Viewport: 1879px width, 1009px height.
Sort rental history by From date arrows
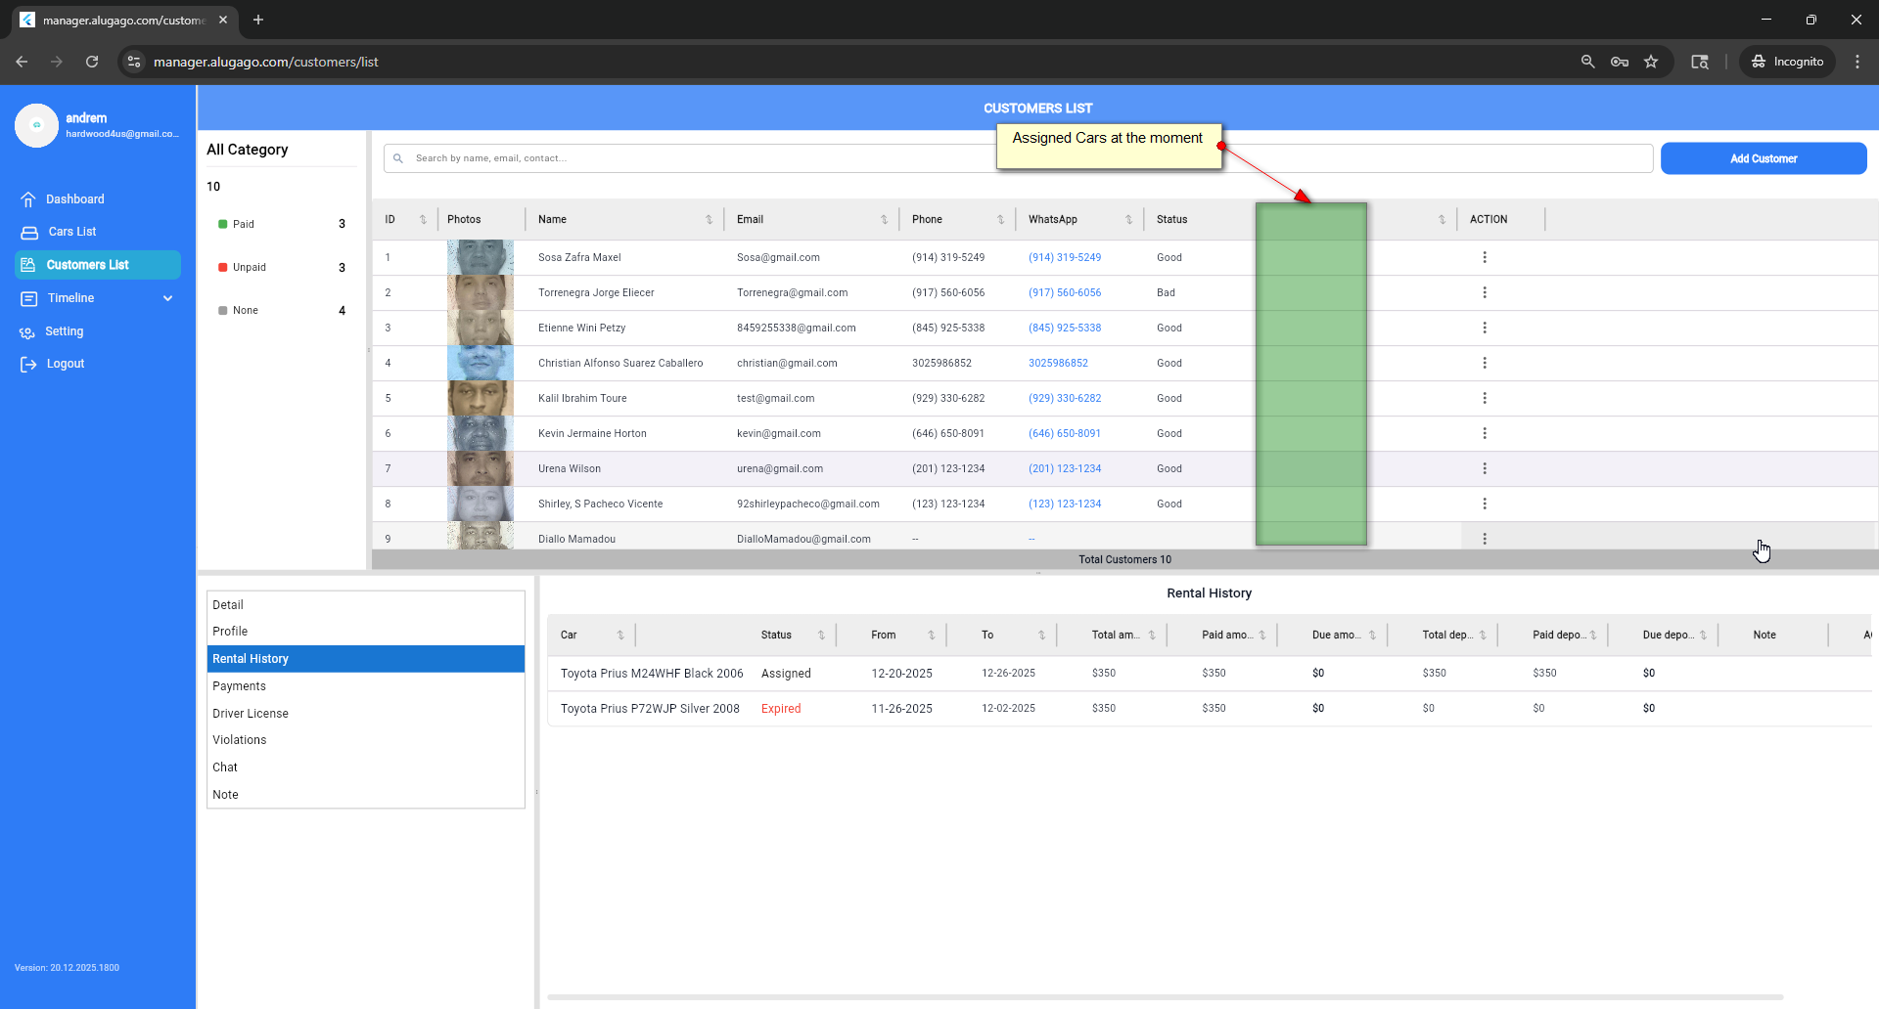[x=931, y=636]
